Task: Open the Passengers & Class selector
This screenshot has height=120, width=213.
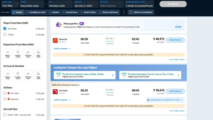Action: [x=139, y=4]
